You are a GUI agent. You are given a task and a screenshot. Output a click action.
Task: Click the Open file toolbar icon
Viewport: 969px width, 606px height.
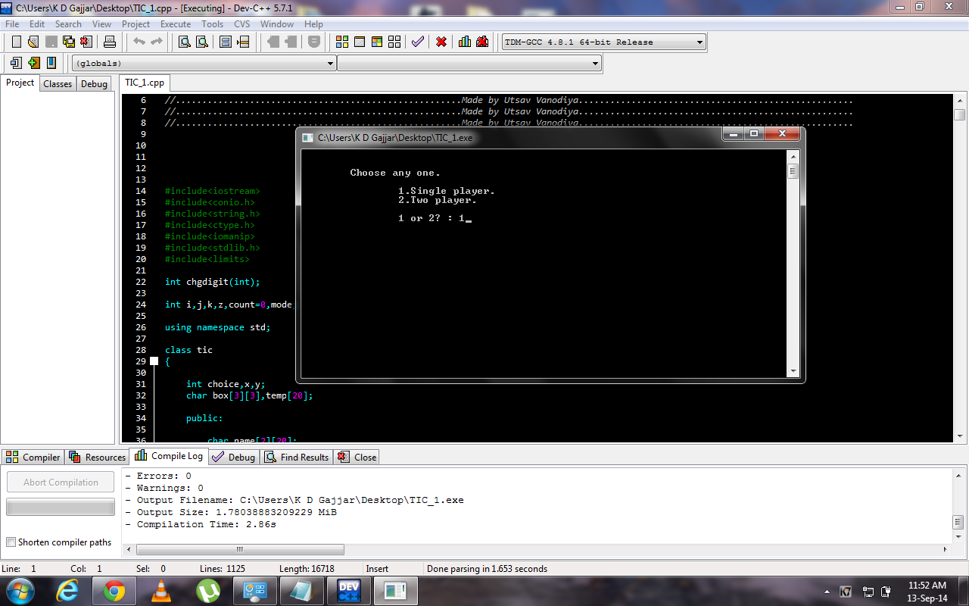coord(33,42)
